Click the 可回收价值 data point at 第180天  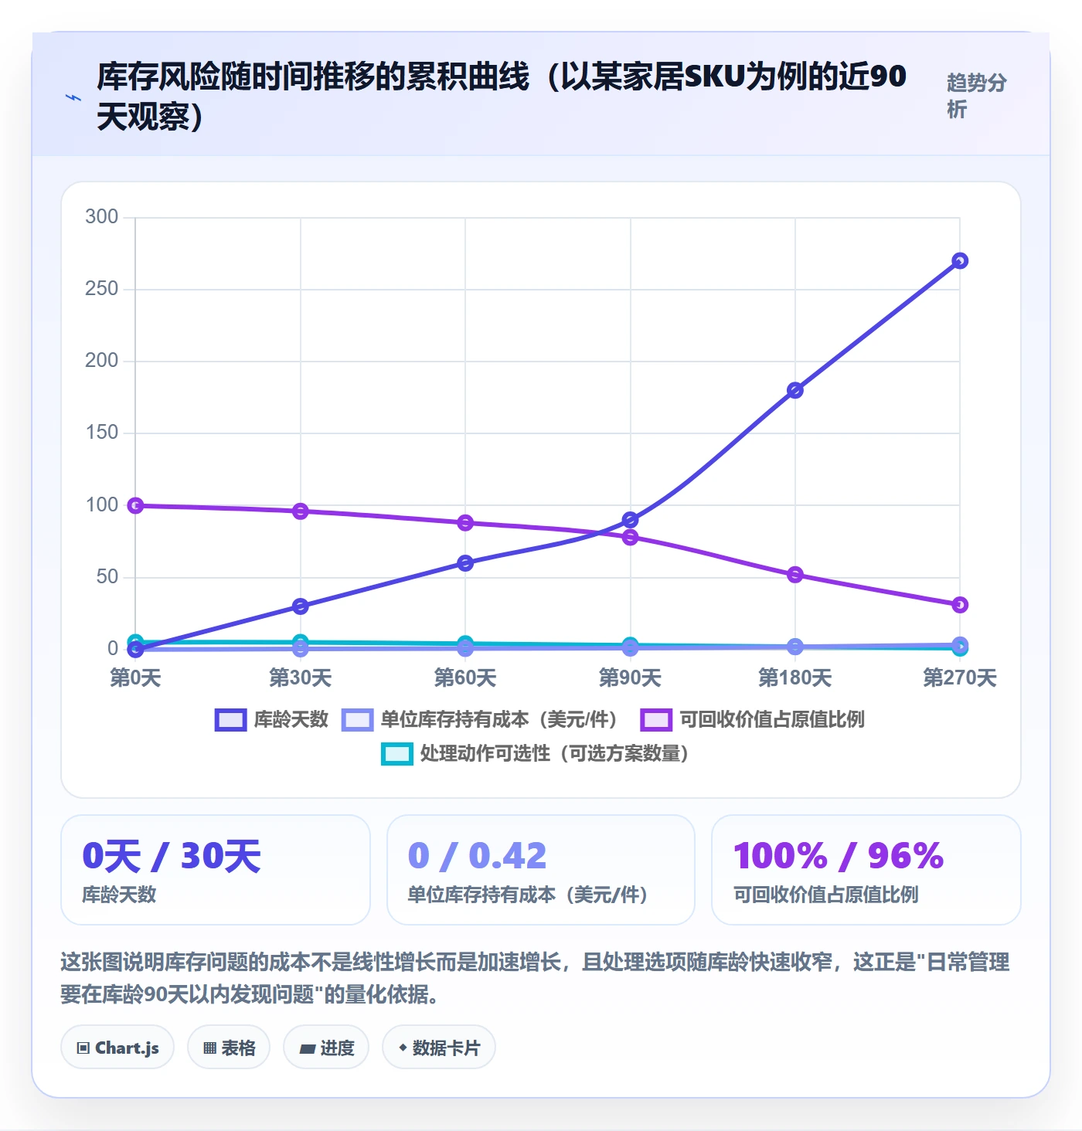point(795,575)
